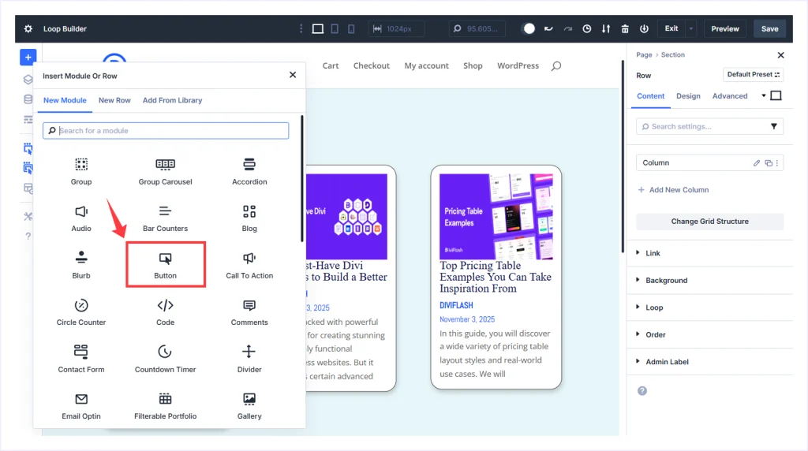Open the Layers view in left sidebar
808x451 pixels.
point(28,79)
